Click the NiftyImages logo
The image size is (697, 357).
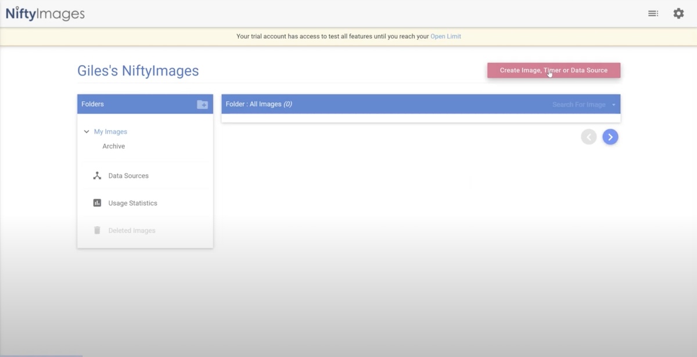[45, 13]
